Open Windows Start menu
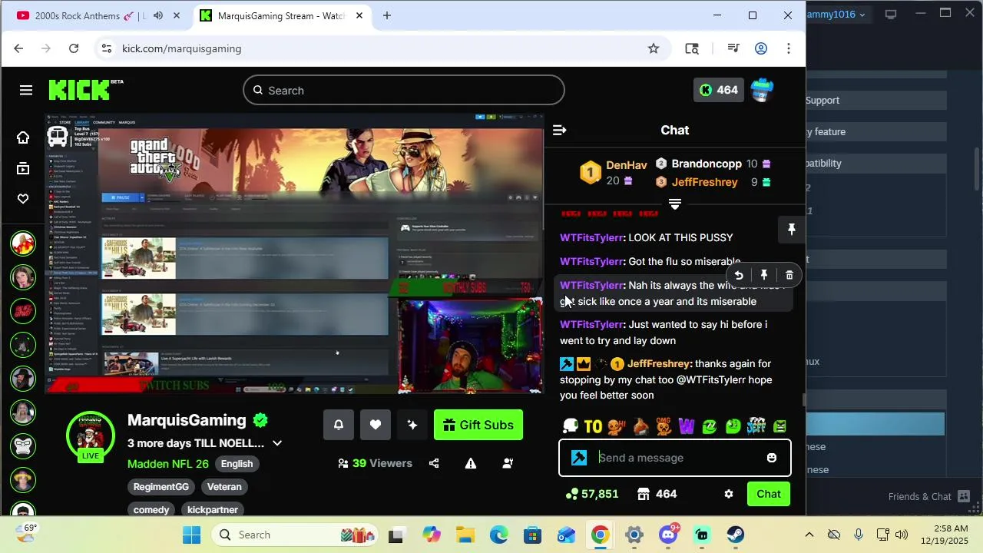 click(192, 535)
